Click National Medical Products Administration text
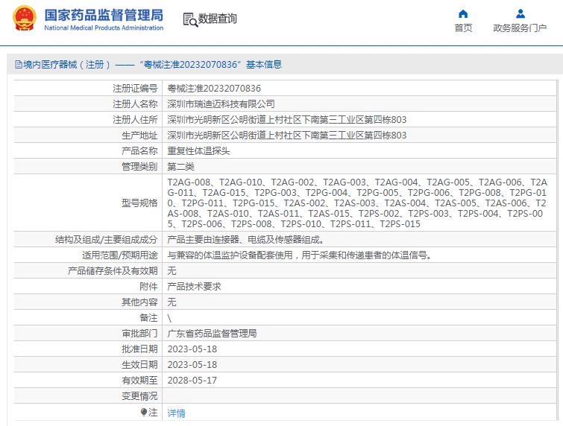The height and width of the screenshot is (426, 563). click(x=104, y=28)
